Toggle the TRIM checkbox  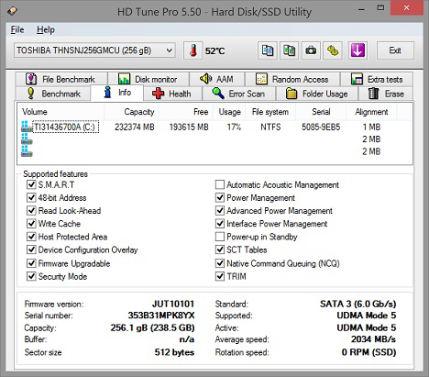tap(220, 276)
